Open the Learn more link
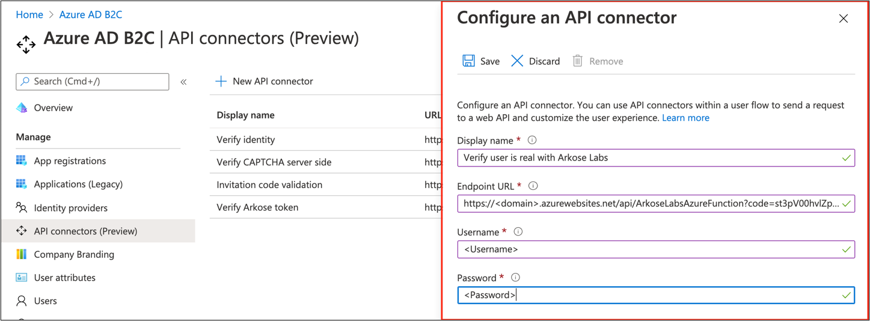The image size is (870, 321). [x=685, y=118]
